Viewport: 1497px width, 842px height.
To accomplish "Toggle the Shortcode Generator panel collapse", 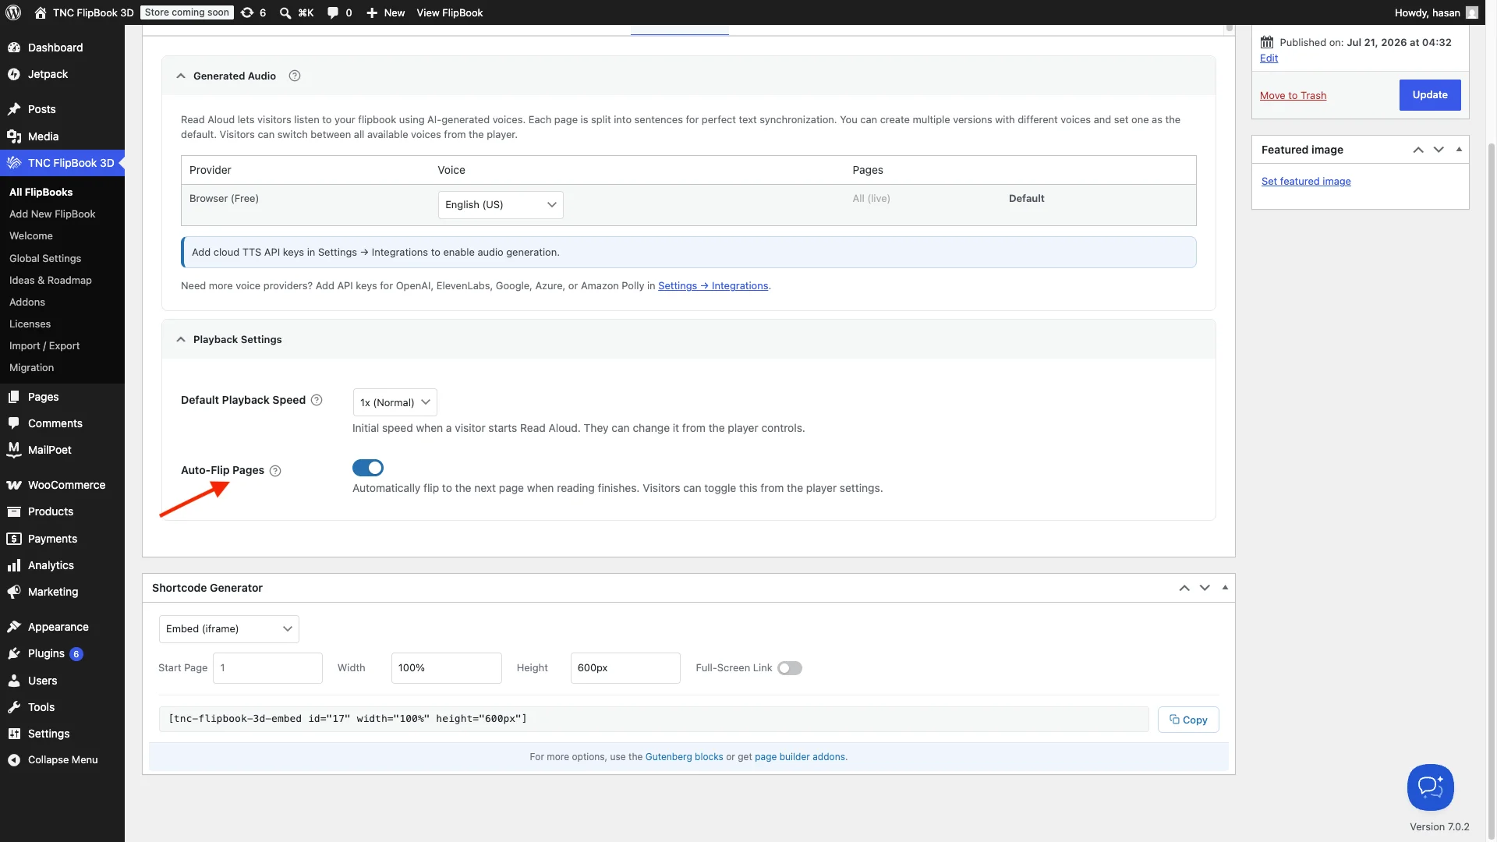I will (1225, 587).
